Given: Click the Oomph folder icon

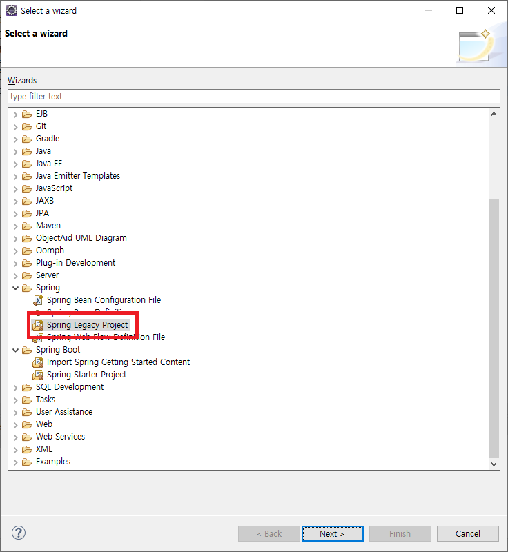Looking at the screenshot, I should coord(27,250).
